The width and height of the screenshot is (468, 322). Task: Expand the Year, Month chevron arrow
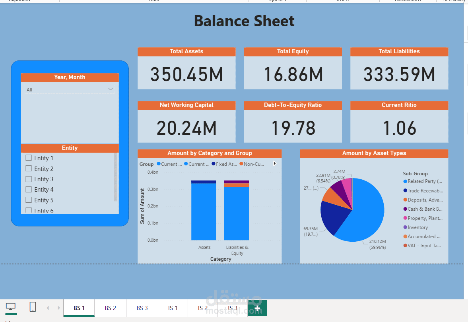click(x=111, y=89)
